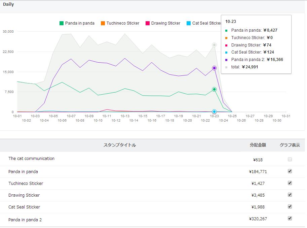Uncheck graph display for Panda in panda
This screenshot has width=307, height=228.
click(x=290, y=171)
